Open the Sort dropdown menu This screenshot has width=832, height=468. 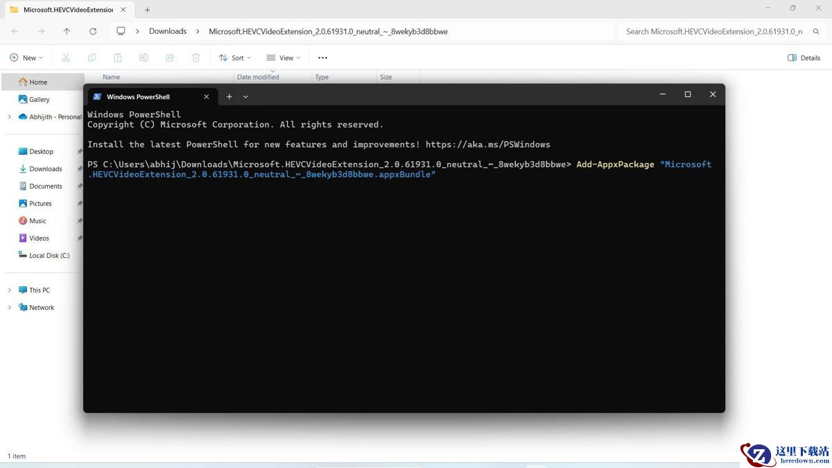pyautogui.click(x=234, y=58)
